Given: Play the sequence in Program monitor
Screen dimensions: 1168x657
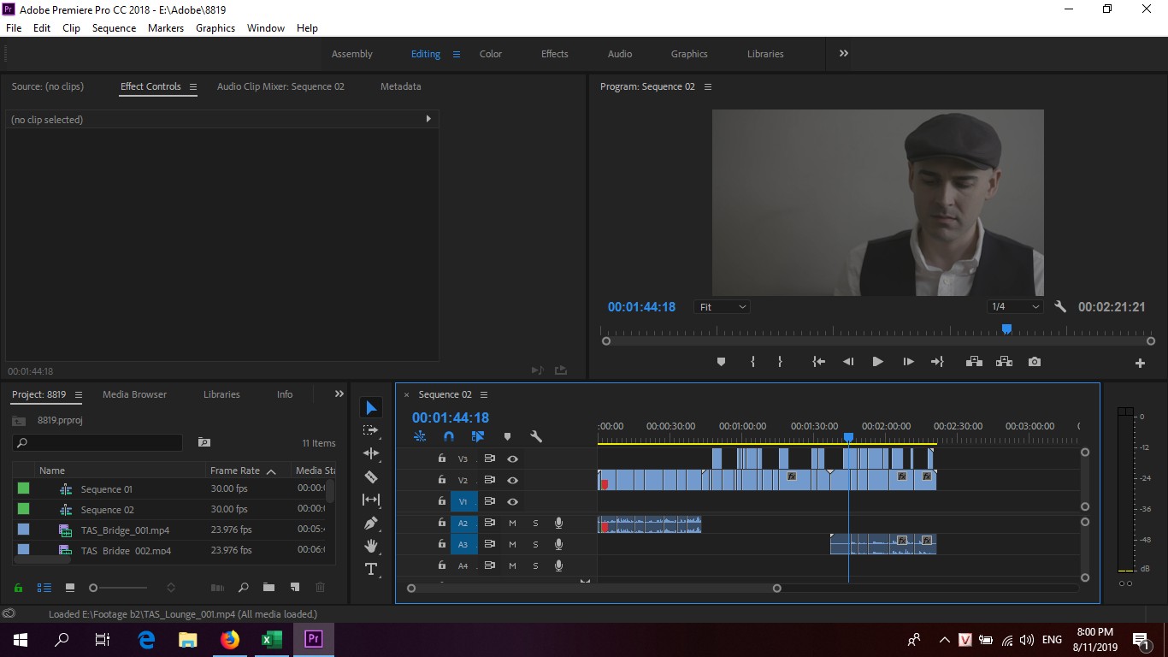Looking at the screenshot, I should click(877, 362).
